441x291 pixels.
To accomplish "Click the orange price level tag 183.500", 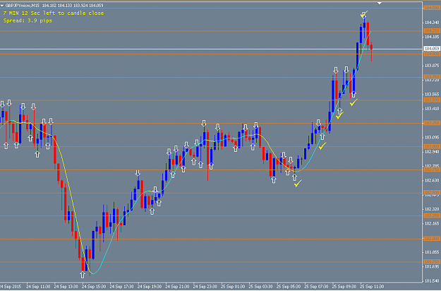I will [432, 100].
